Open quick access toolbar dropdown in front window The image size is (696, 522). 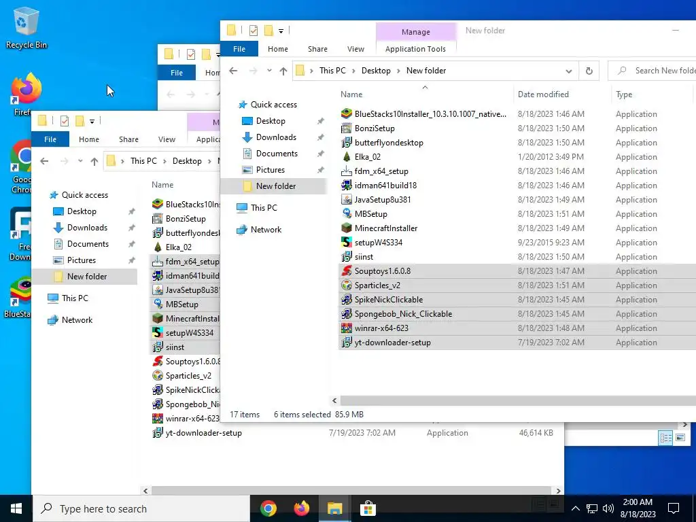[x=281, y=31]
